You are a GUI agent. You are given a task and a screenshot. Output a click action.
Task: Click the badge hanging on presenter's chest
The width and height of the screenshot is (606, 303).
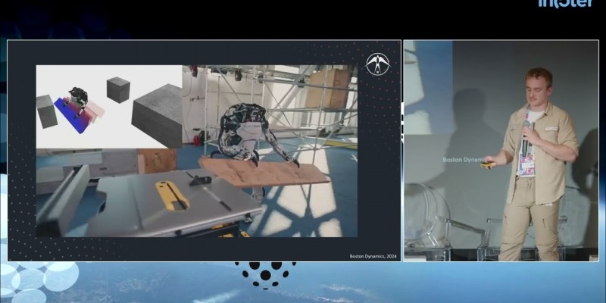tap(528, 161)
